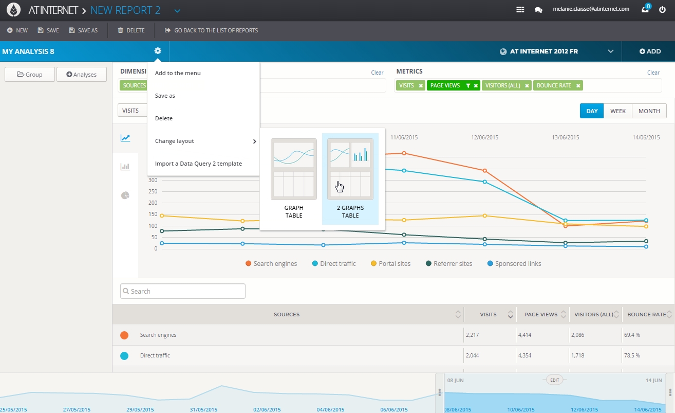The height and width of the screenshot is (413, 675).
Task: Toggle Direct traffic legend series
Action: click(334, 263)
